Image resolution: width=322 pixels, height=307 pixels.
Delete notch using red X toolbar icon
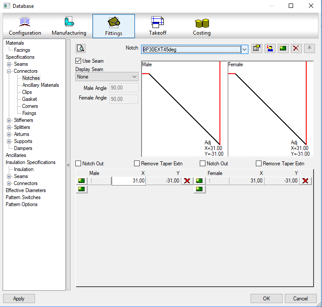point(296,49)
